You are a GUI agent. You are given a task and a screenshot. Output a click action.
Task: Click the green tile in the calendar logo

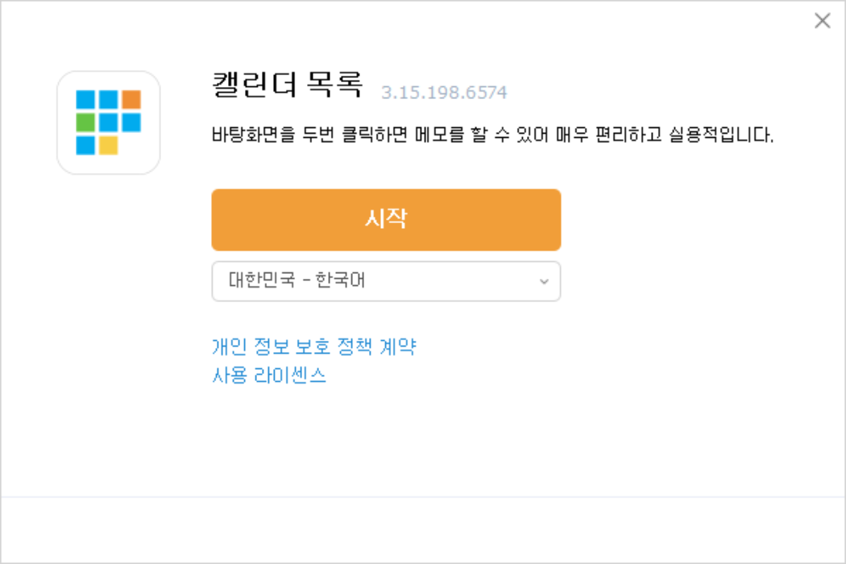point(85,122)
